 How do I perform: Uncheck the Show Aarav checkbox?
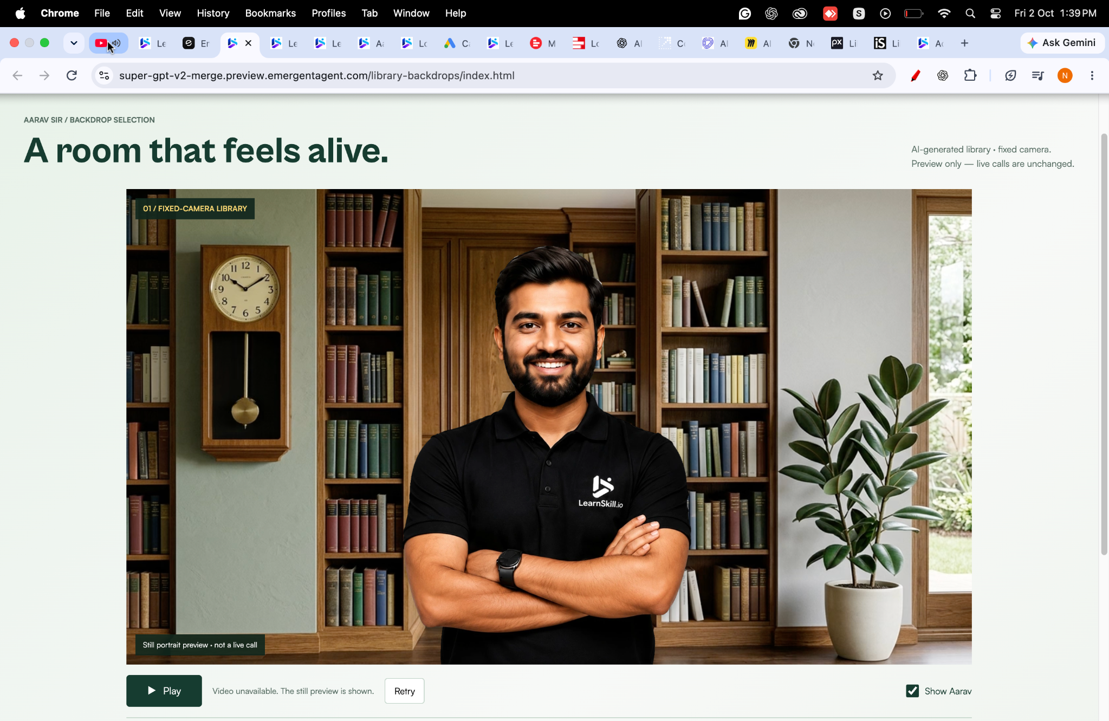click(x=912, y=691)
